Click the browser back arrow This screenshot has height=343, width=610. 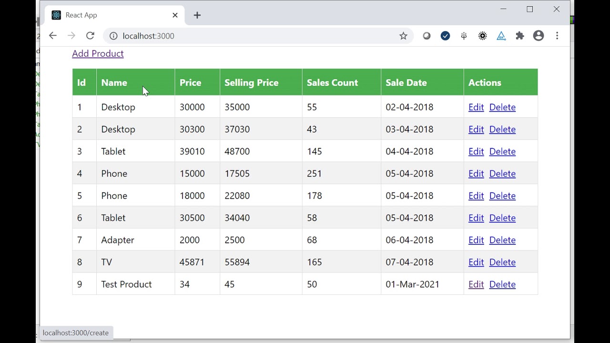(x=53, y=36)
